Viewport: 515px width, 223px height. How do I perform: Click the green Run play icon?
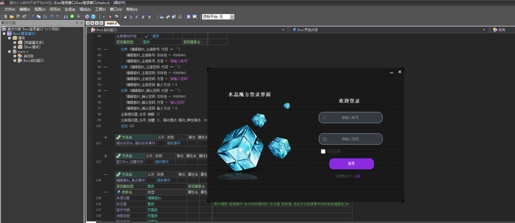pos(104,17)
